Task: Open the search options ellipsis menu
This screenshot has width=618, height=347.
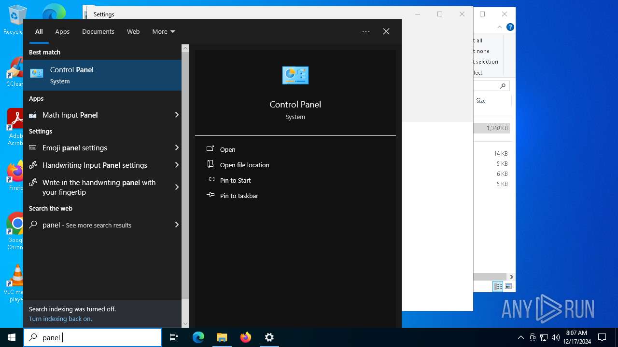Action: (366, 31)
